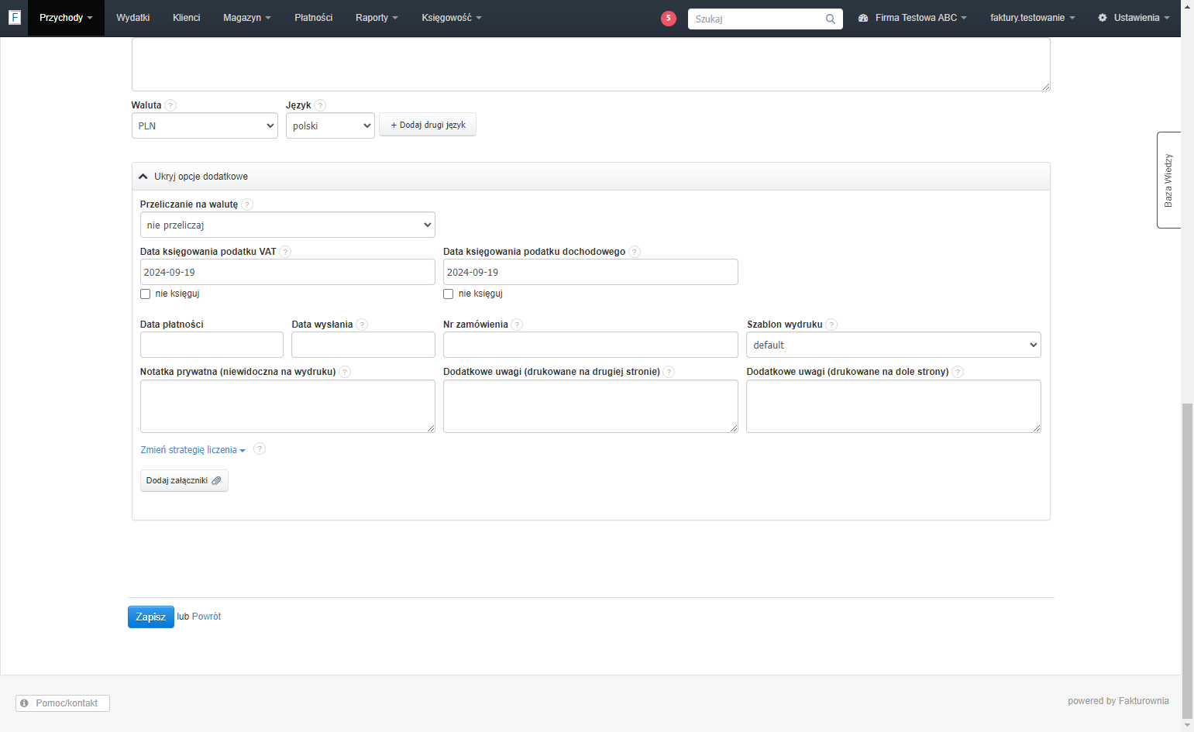
Task: Expand 'Zmień strategię liczenia' options
Action: pos(193,450)
